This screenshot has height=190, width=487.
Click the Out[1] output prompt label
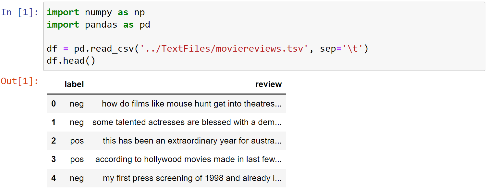pyautogui.click(x=20, y=81)
